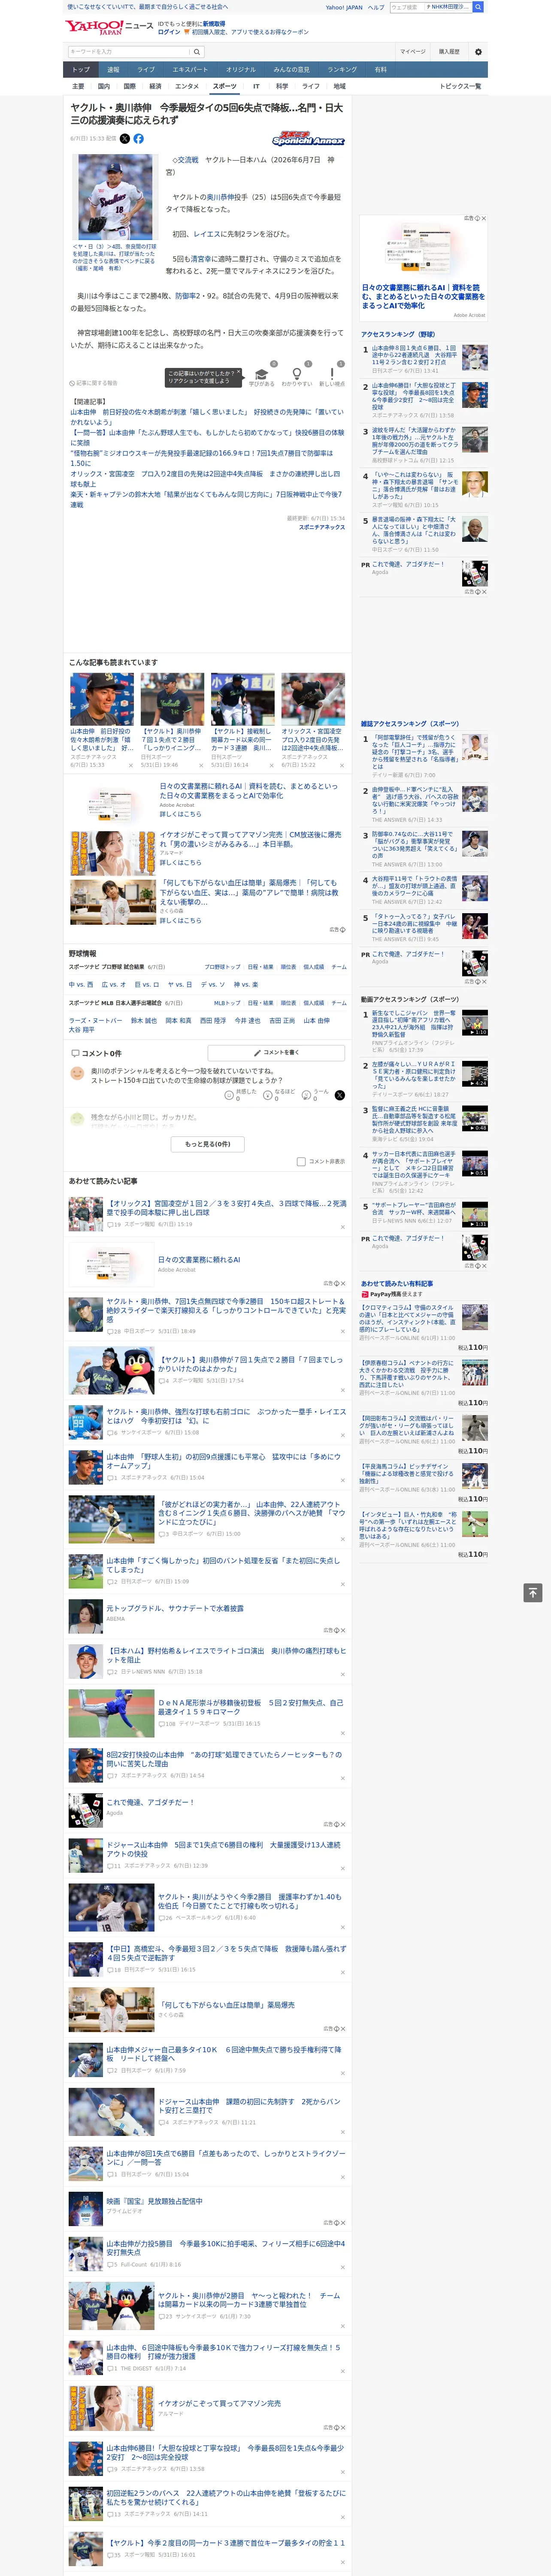This screenshot has height=2576, width=551.
Task: Click the ヘルプ link in header
Action: tap(375, 7)
